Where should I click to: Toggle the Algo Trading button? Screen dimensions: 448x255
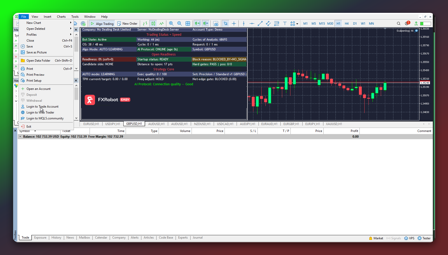pyautogui.click(x=102, y=23)
